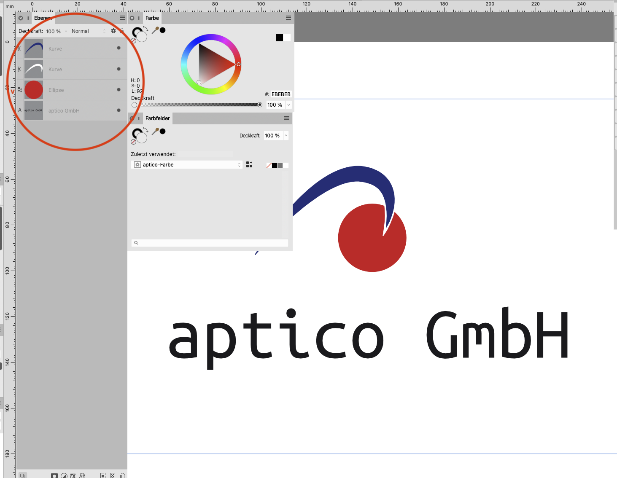The width and height of the screenshot is (617, 478).
Task: Select stroke ring in Farbfelder panel
Action: (136, 133)
